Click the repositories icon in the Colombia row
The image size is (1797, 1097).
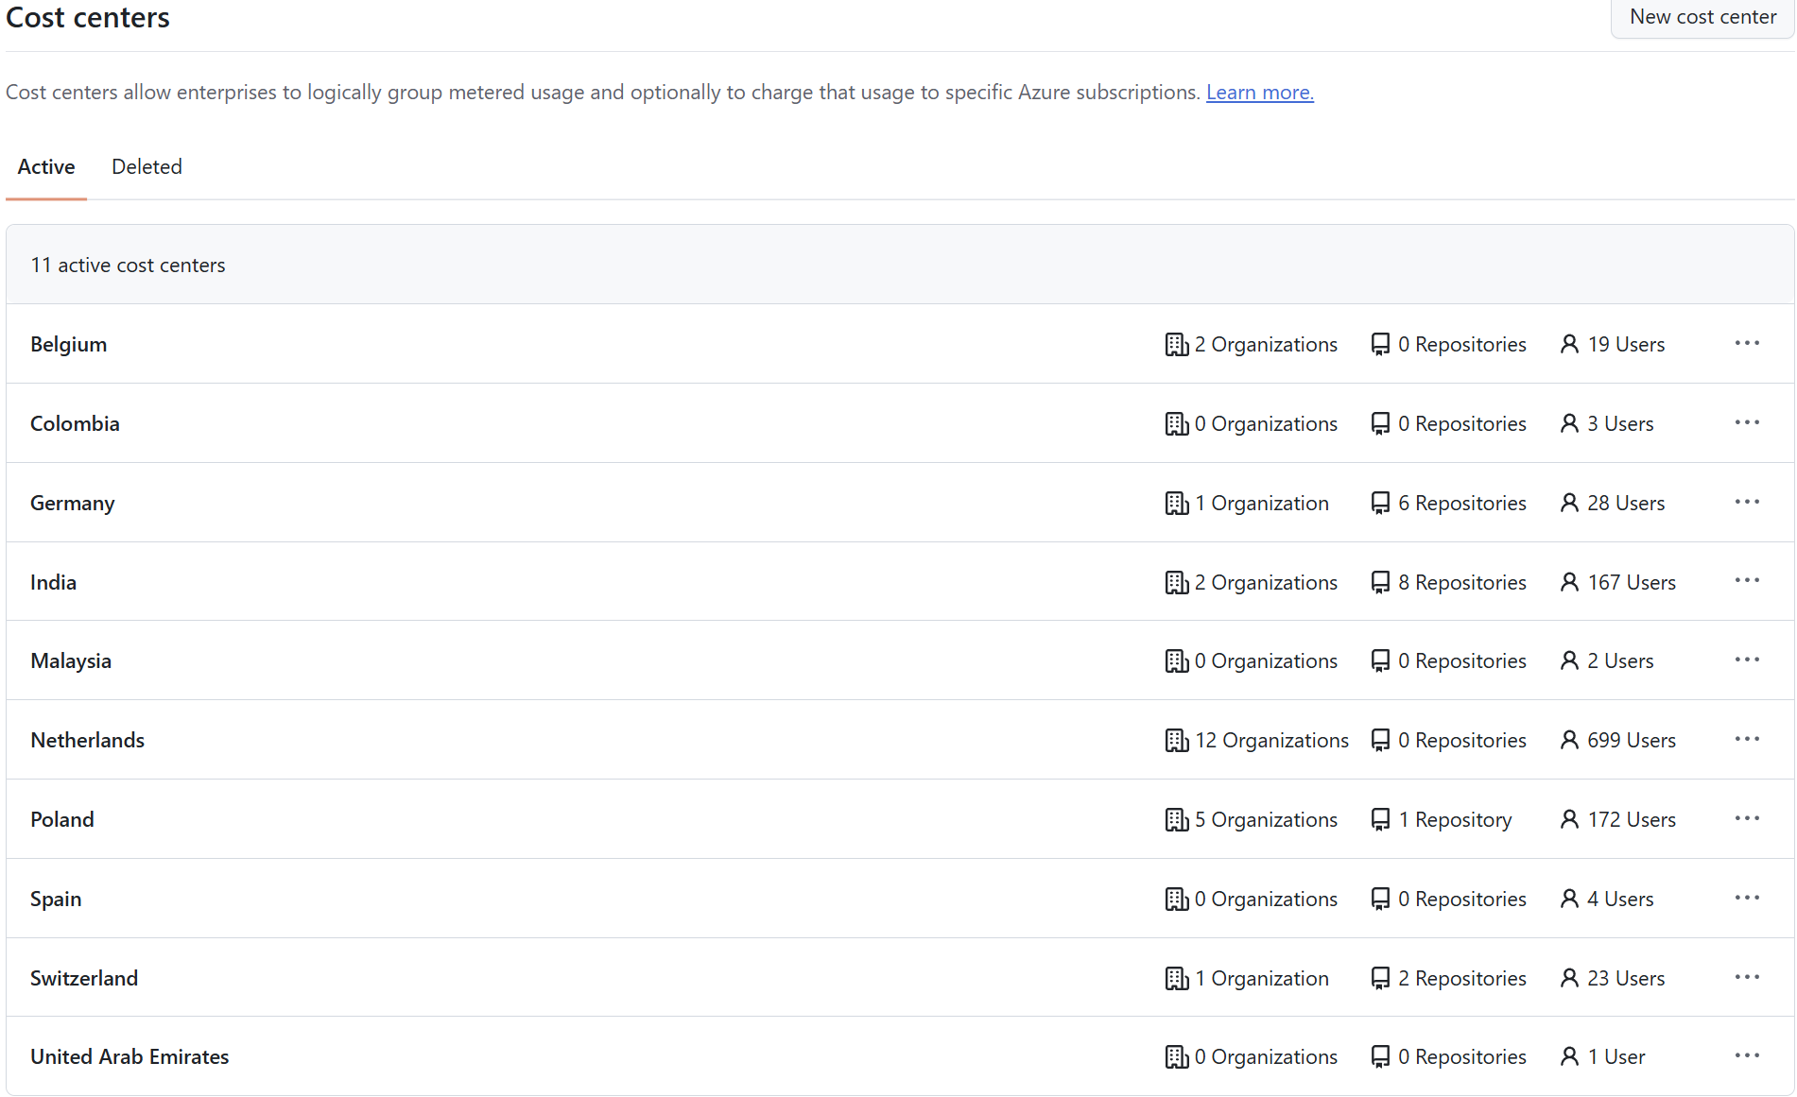(1379, 423)
